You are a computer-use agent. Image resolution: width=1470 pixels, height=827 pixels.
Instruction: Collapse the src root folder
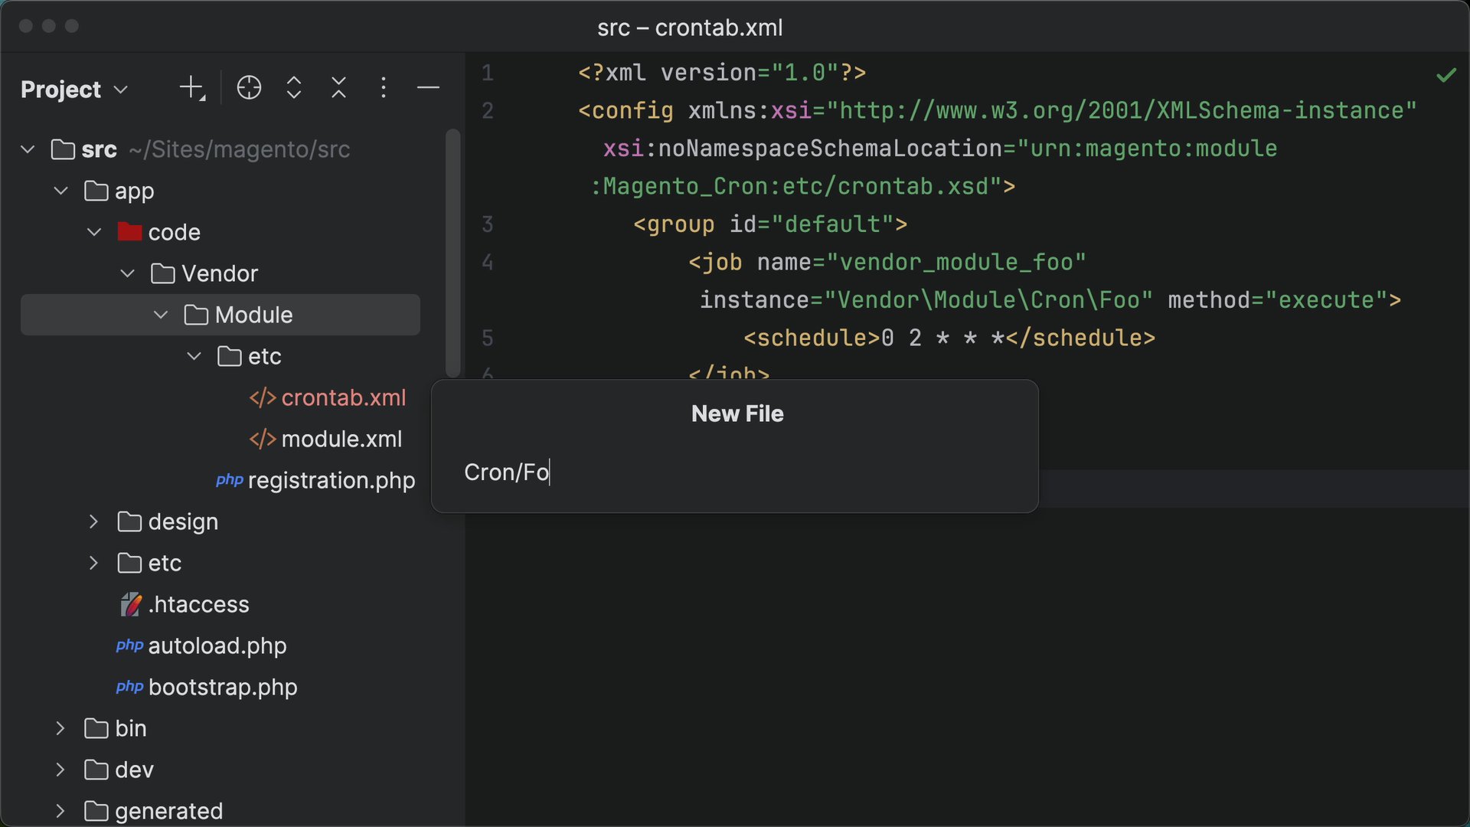pyautogui.click(x=28, y=149)
